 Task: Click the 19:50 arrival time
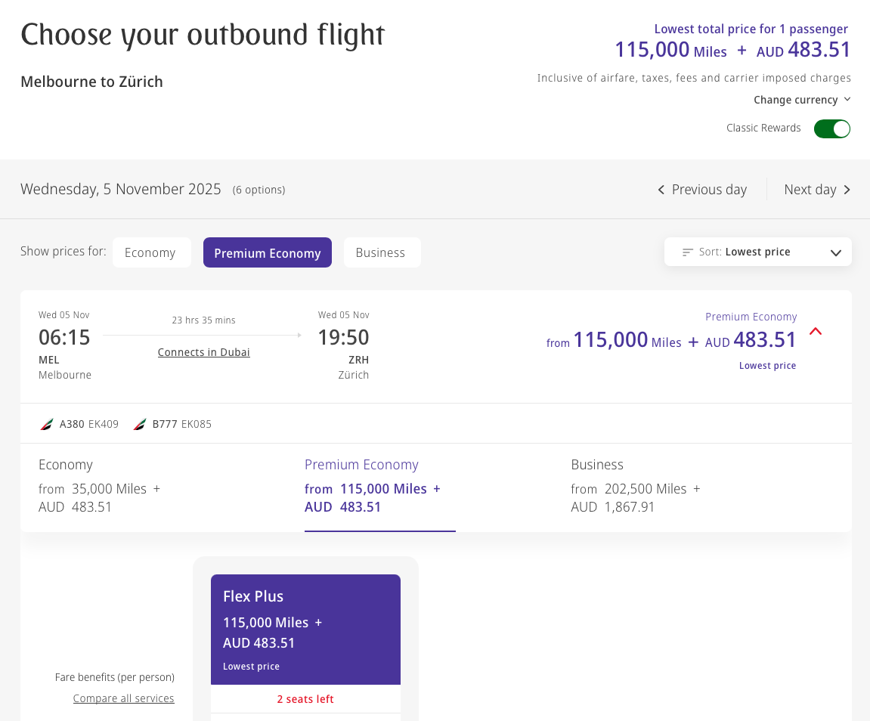tap(343, 337)
